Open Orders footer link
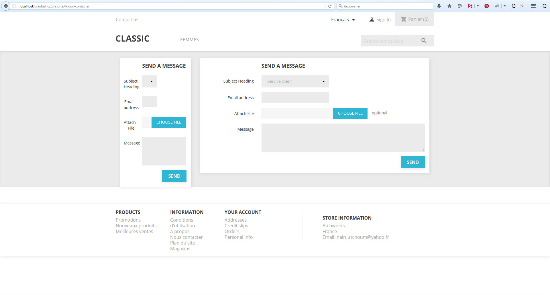This screenshot has width=550, height=295. (x=232, y=231)
